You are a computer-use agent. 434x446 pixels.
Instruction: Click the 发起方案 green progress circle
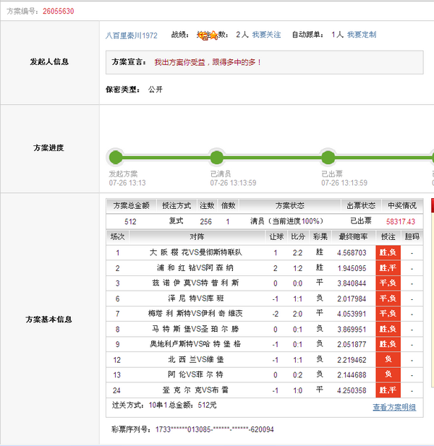115,158
